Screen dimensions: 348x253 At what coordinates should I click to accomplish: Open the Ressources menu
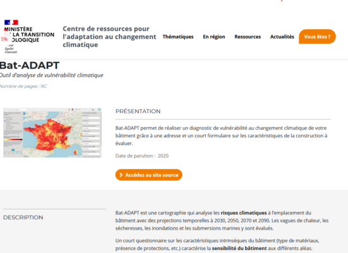[x=247, y=37]
